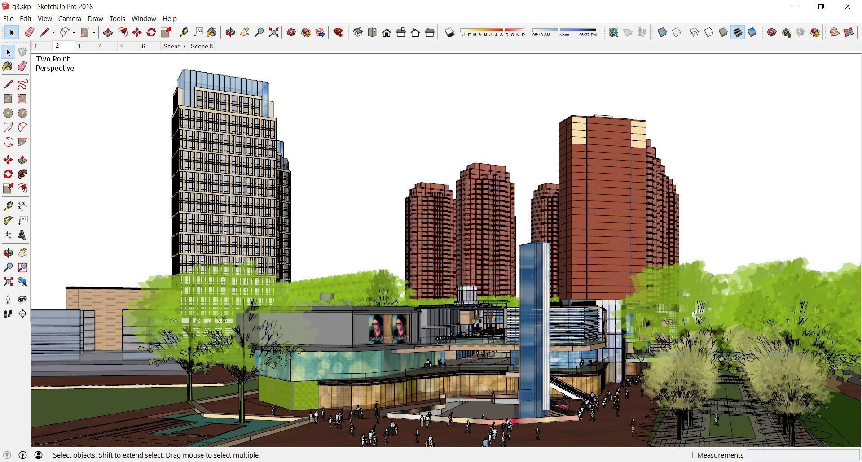862x462 pixels.
Task: Enable Wireframe style
Action: coord(695,32)
